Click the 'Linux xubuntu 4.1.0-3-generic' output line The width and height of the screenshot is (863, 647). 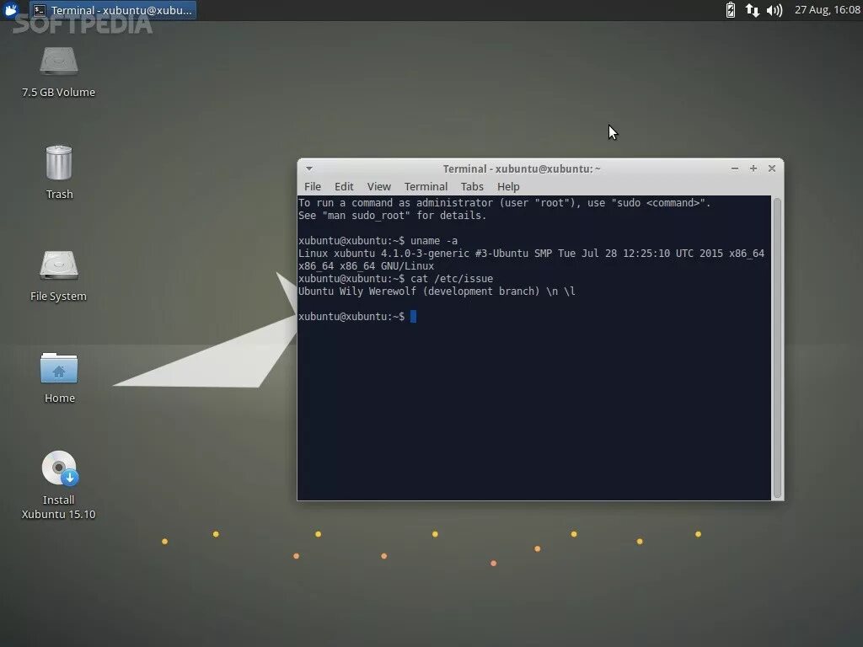click(x=531, y=254)
